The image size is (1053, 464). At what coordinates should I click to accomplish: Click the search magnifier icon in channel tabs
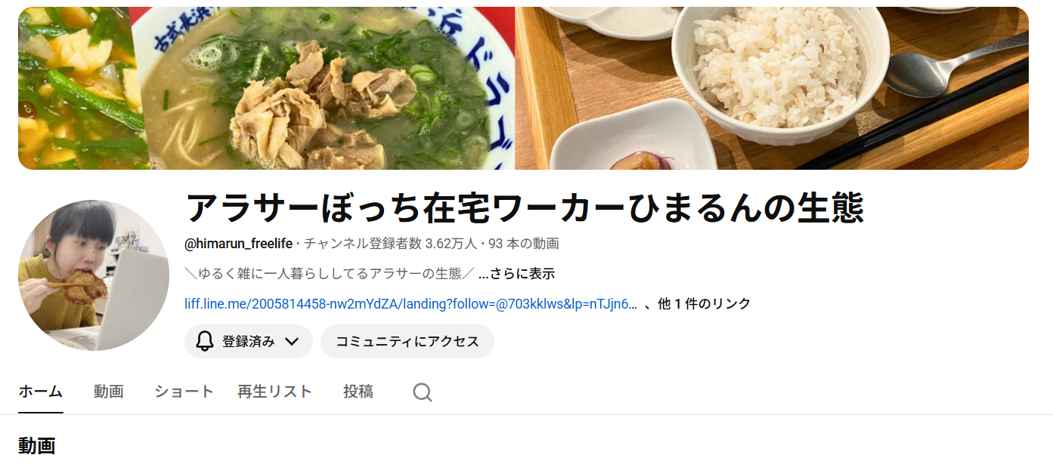[x=423, y=392]
